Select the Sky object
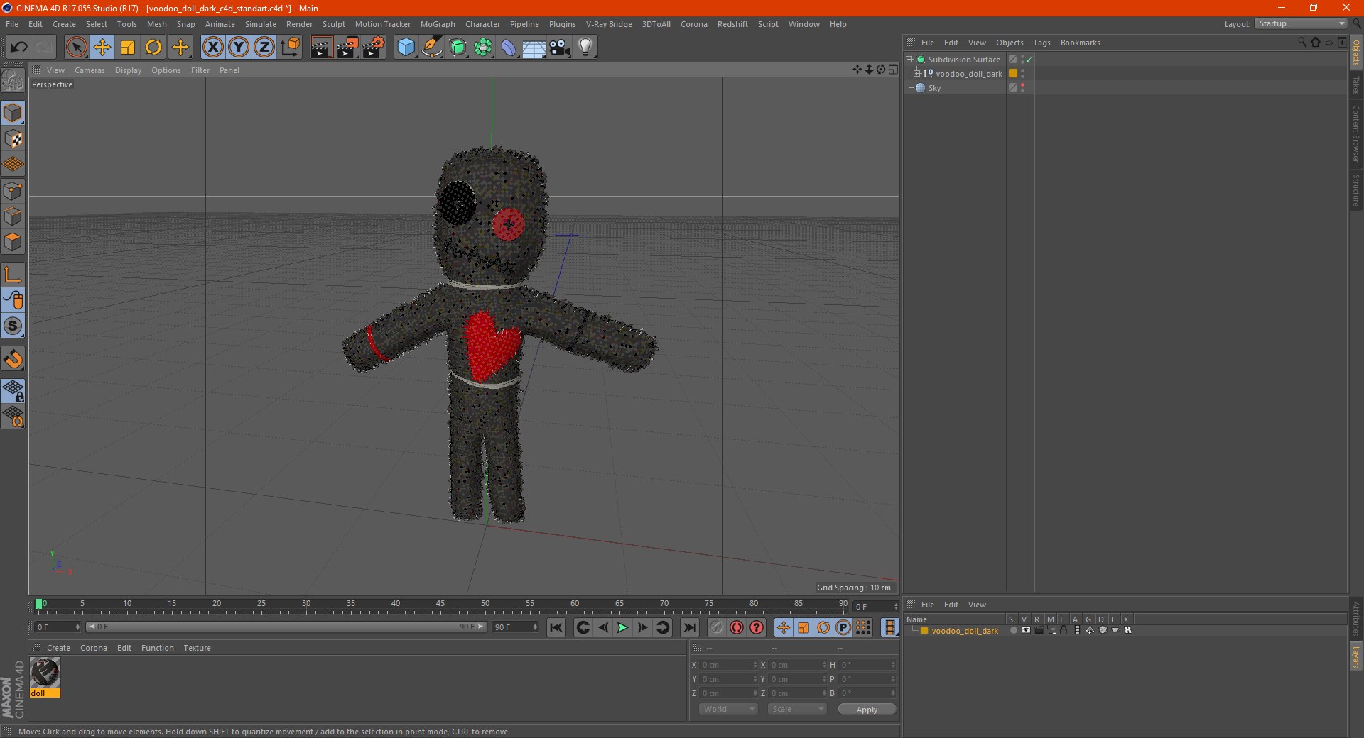Screen dimensions: 1364x738 934,88
